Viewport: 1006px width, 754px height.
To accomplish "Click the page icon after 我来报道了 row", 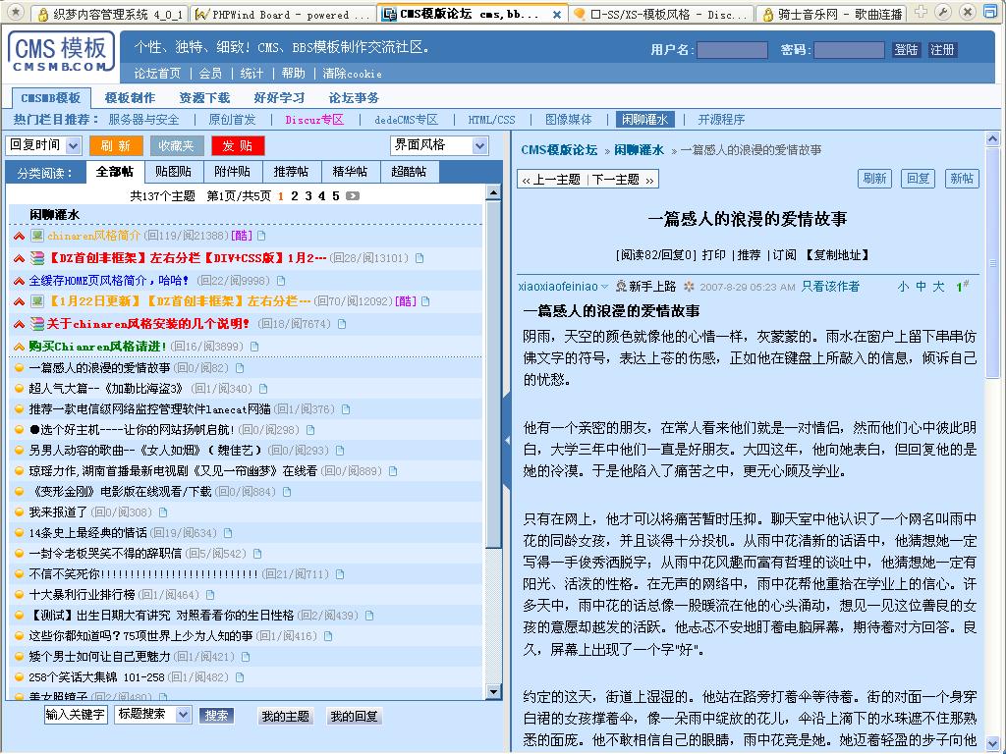I will [163, 512].
